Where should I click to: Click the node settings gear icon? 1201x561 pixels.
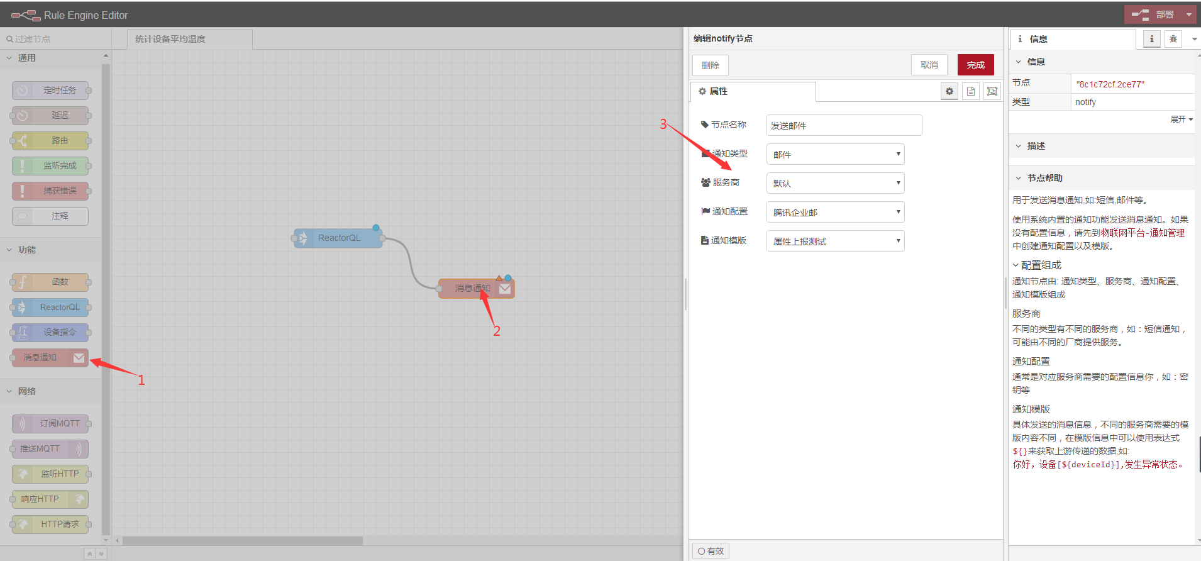[x=949, y=91]
